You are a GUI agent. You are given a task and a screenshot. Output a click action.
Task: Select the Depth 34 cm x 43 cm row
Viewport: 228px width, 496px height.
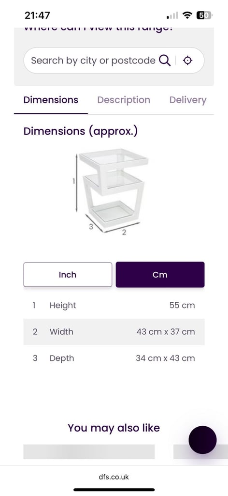click(x=114, y=358)
